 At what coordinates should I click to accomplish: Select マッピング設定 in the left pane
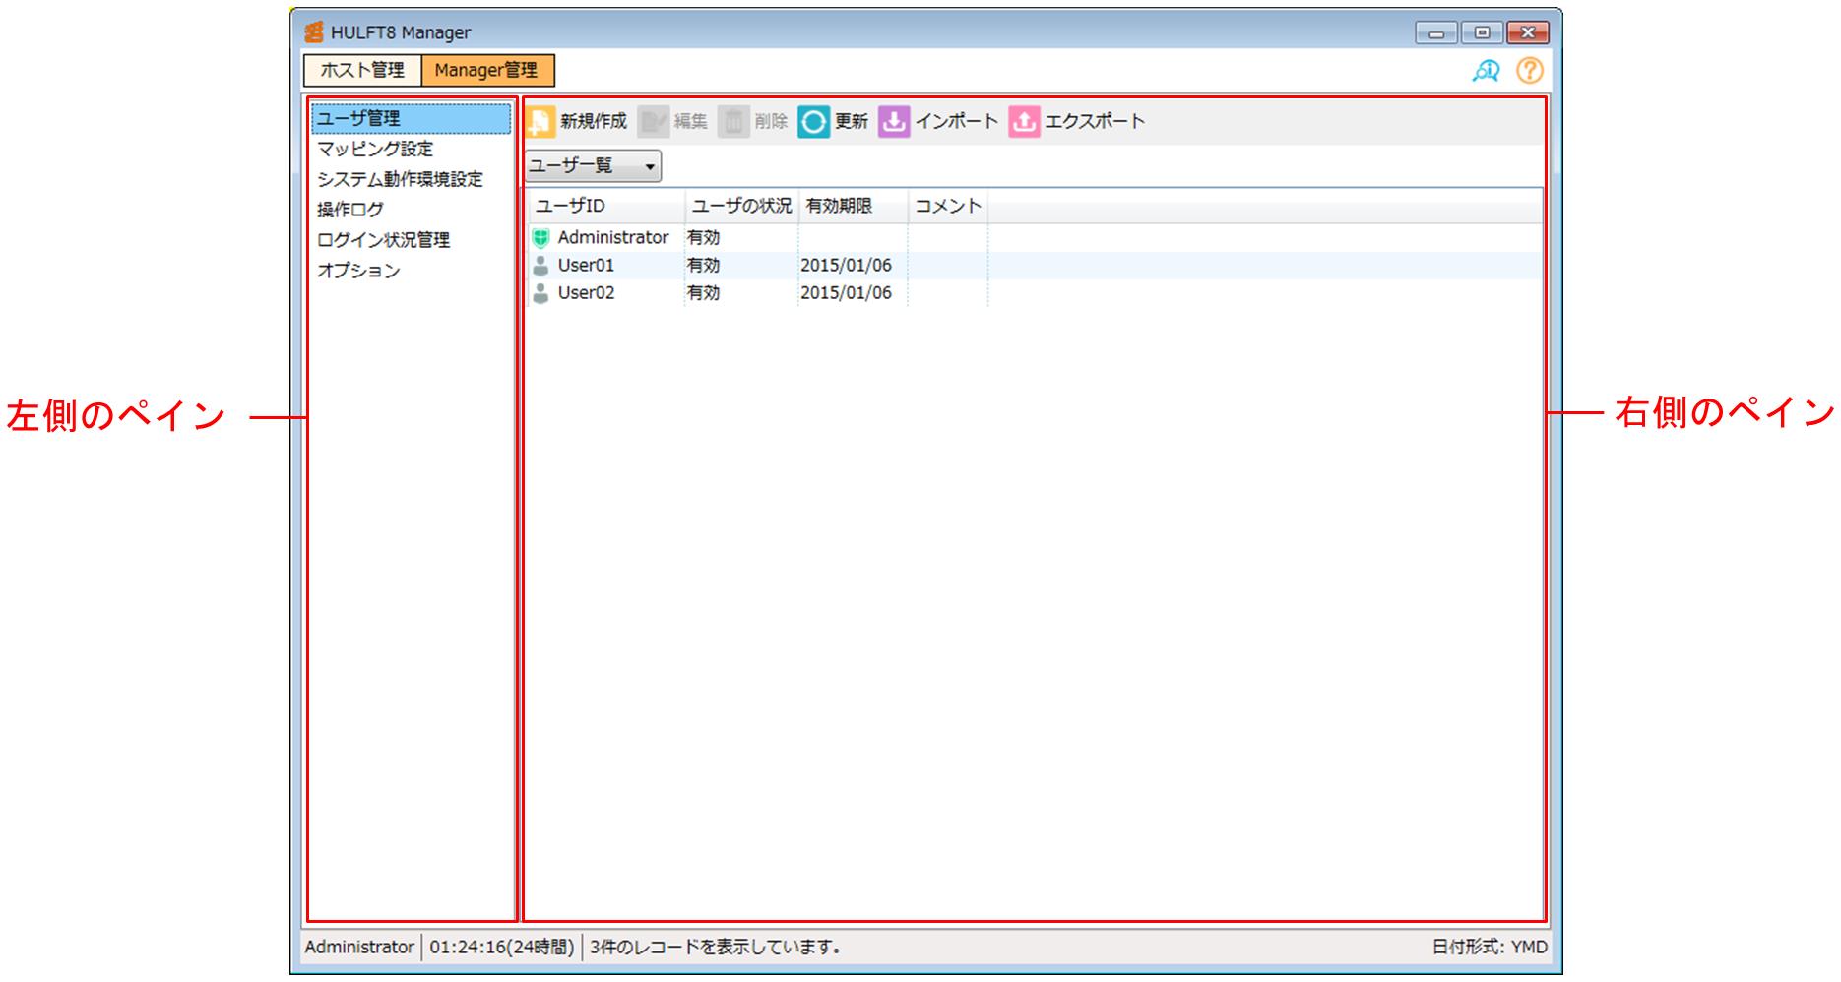point(375,150)
